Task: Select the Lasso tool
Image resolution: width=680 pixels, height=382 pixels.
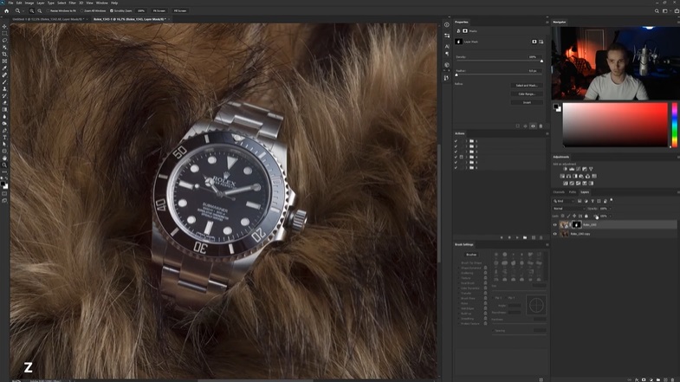Action: click(x=4, y=41)
